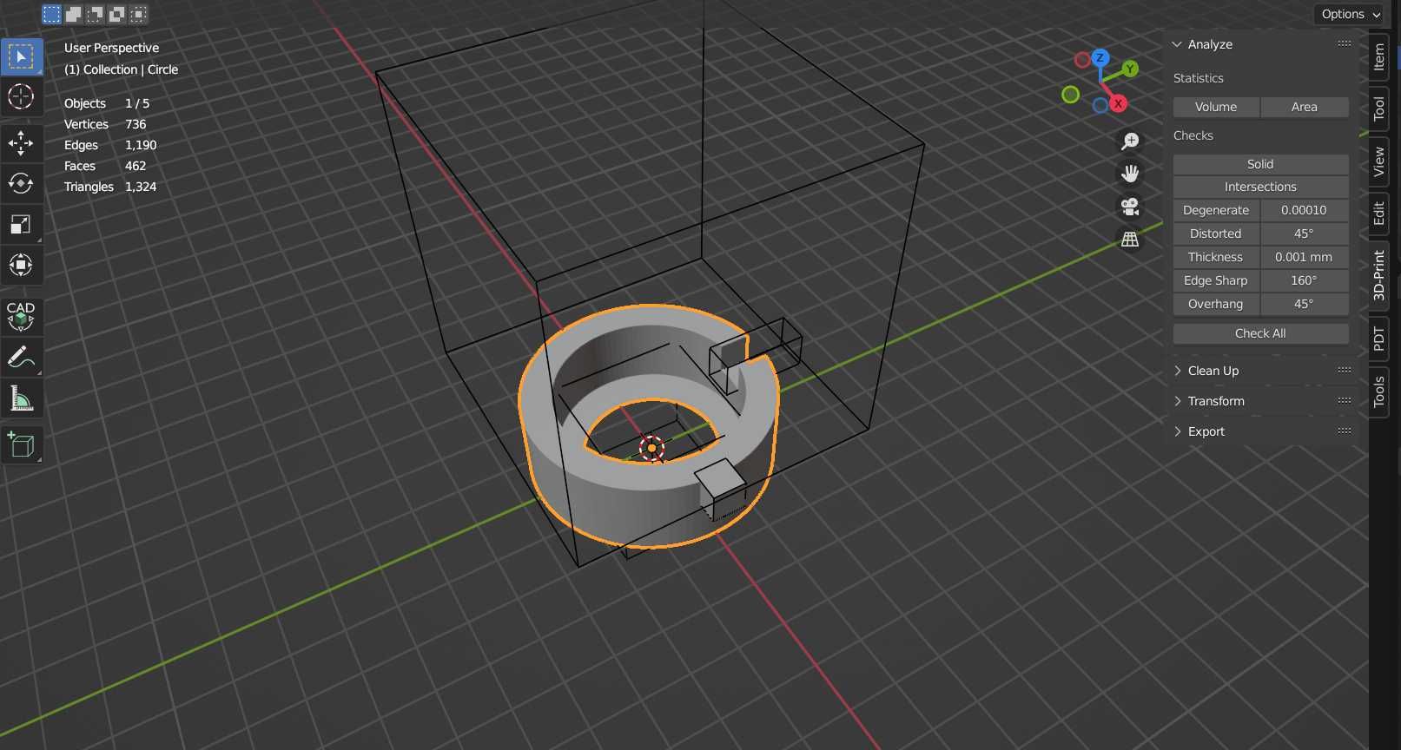Select the Transform tool

pyautogui.click(x=21, y=265)
